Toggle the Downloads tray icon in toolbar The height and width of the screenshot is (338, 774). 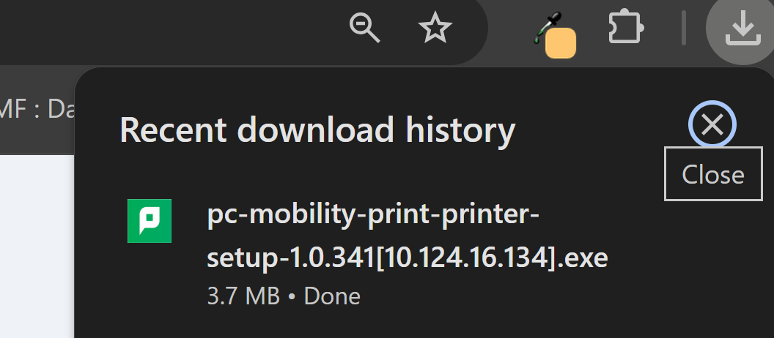tap(742, 28)
